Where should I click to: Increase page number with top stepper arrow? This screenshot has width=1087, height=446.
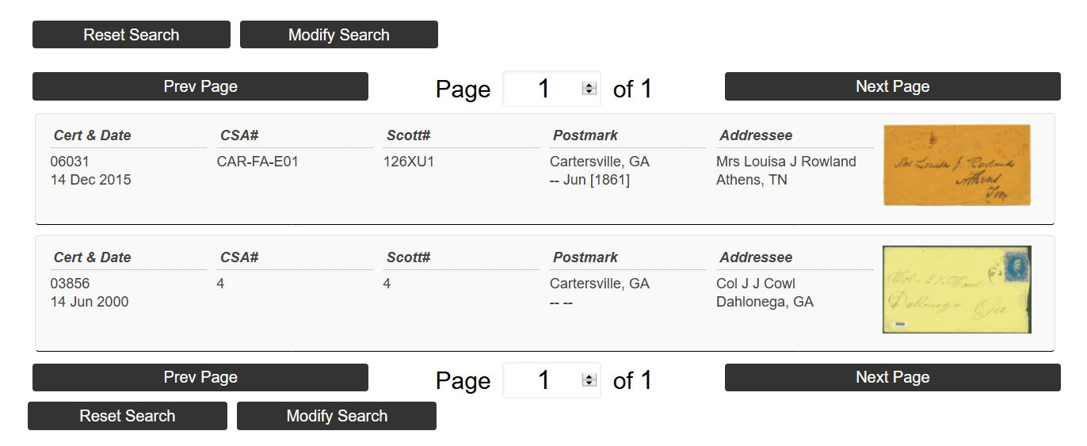[589, 86]
